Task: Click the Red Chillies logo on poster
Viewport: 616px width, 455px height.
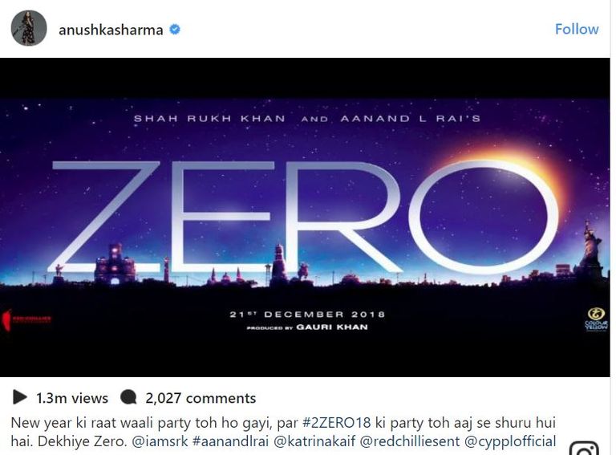Action: [x=26, y=318]
